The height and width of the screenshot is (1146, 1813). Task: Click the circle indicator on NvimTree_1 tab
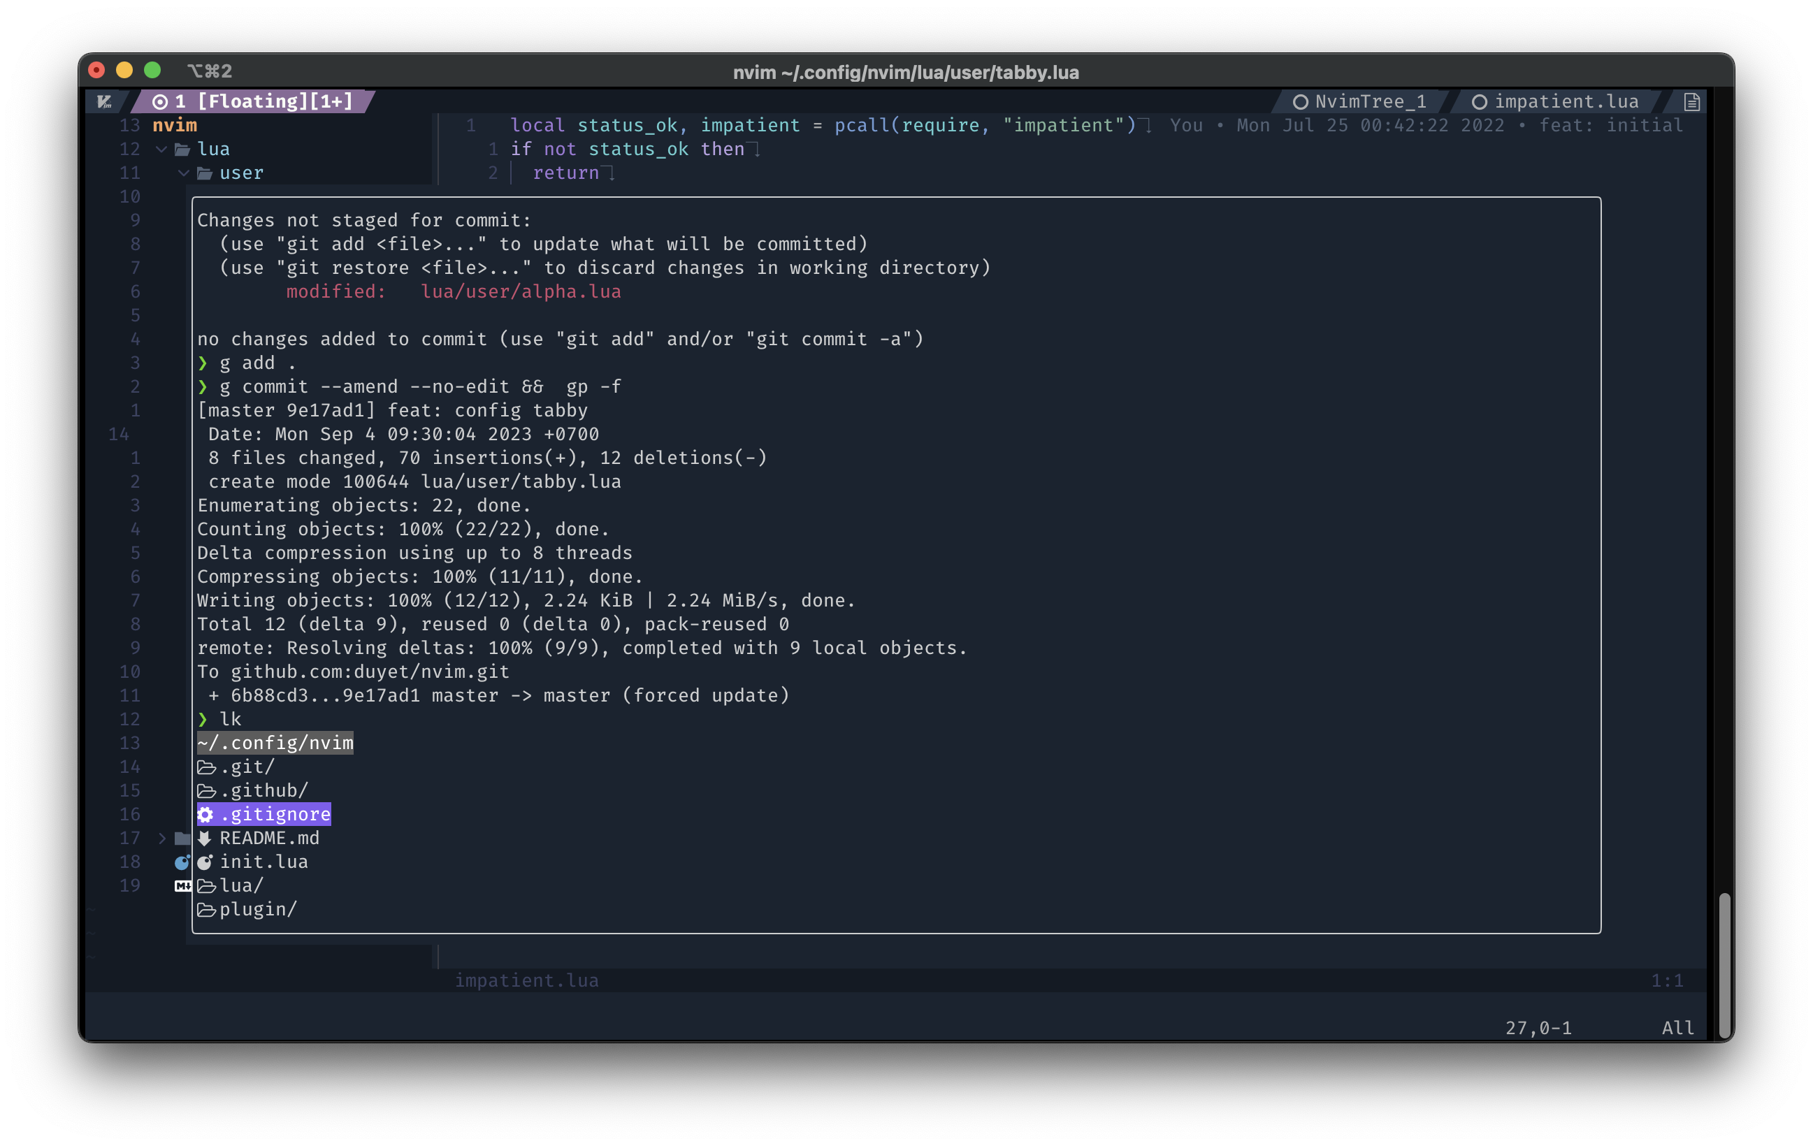tap(1300, 101)
